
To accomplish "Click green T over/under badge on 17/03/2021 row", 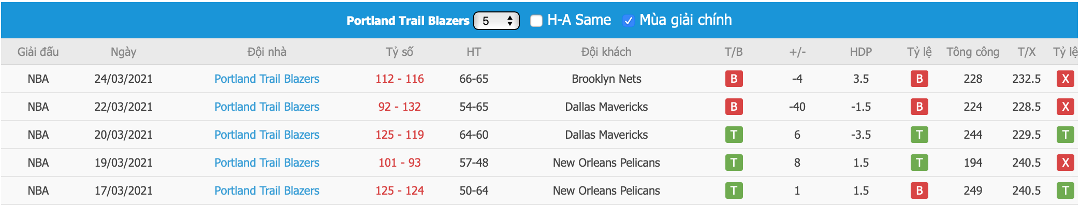I will tap(1065, 191).
